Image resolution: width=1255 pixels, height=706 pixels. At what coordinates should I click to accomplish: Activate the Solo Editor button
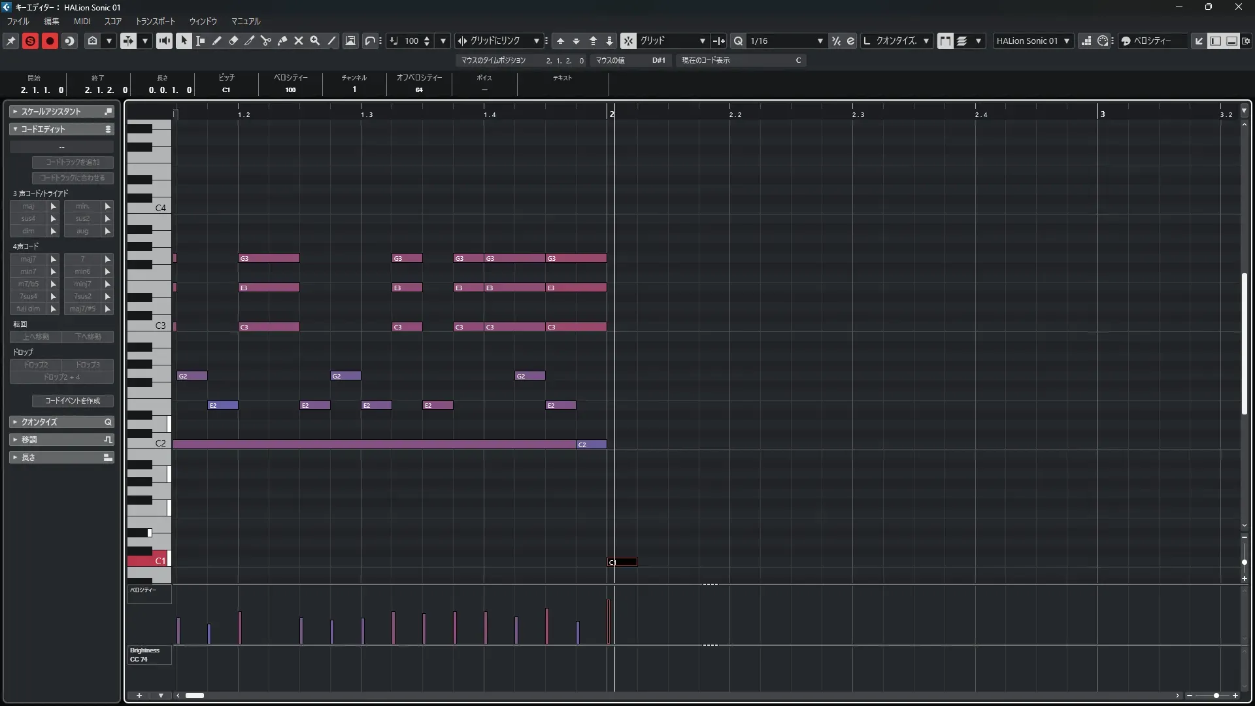[x=30, y=41]
